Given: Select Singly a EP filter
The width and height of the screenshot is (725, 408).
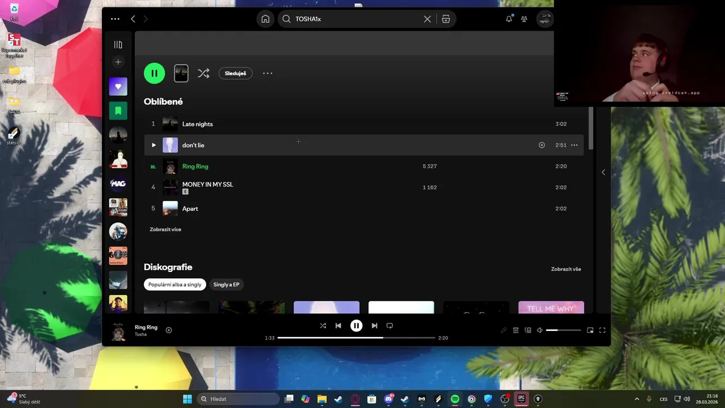Looking at the screenshot, I should pos(226,284).
